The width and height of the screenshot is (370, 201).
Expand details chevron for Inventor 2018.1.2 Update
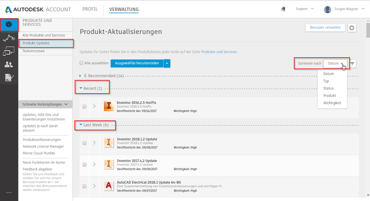95,143
